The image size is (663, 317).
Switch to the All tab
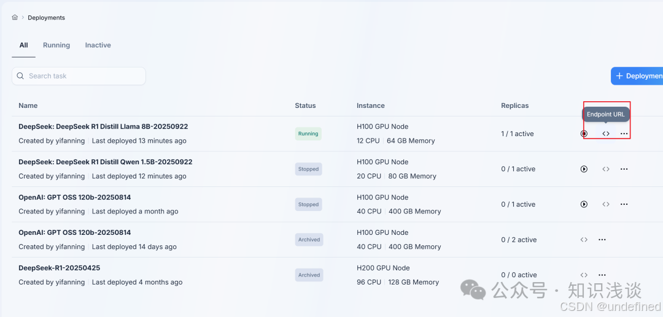click(x=24, y=45)
